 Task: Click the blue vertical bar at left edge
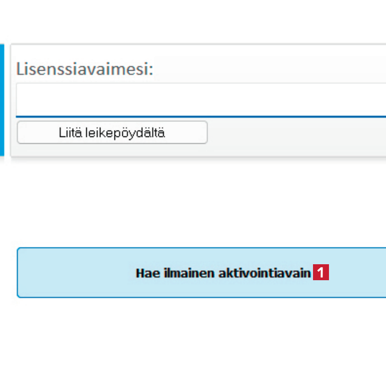click(2, 100)
